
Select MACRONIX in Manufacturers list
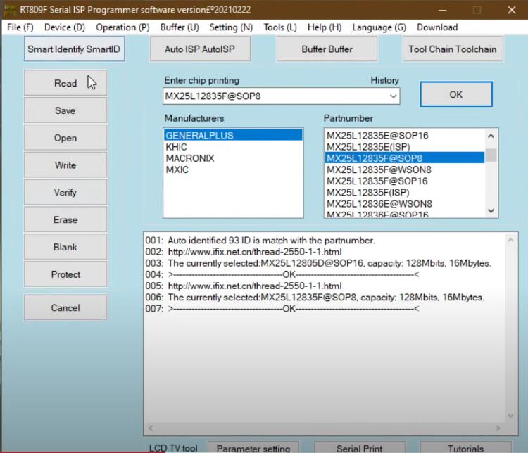click(233, 158)
